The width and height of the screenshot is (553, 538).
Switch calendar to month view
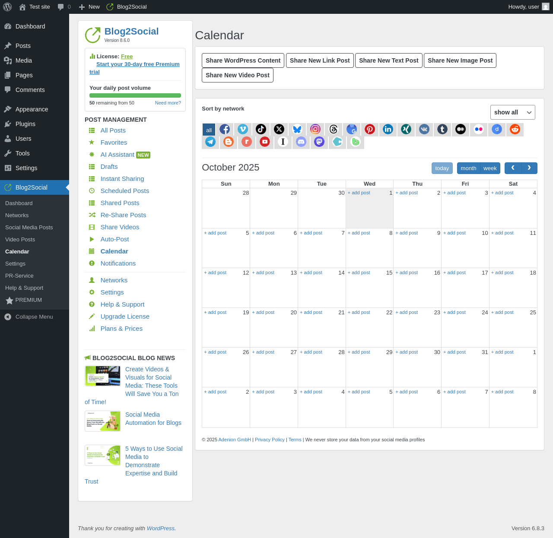(468, 168)
